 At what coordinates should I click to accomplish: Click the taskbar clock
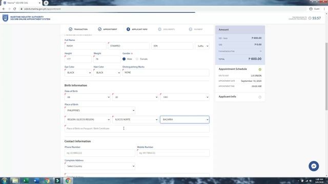coord(319,180)
